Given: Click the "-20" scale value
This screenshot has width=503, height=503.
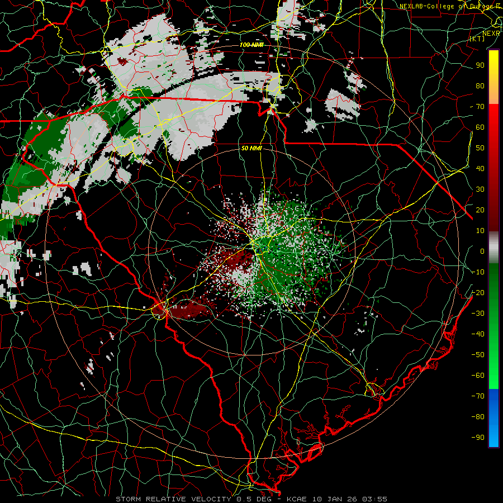Looking at the screenshot, I should pos(478,292).
